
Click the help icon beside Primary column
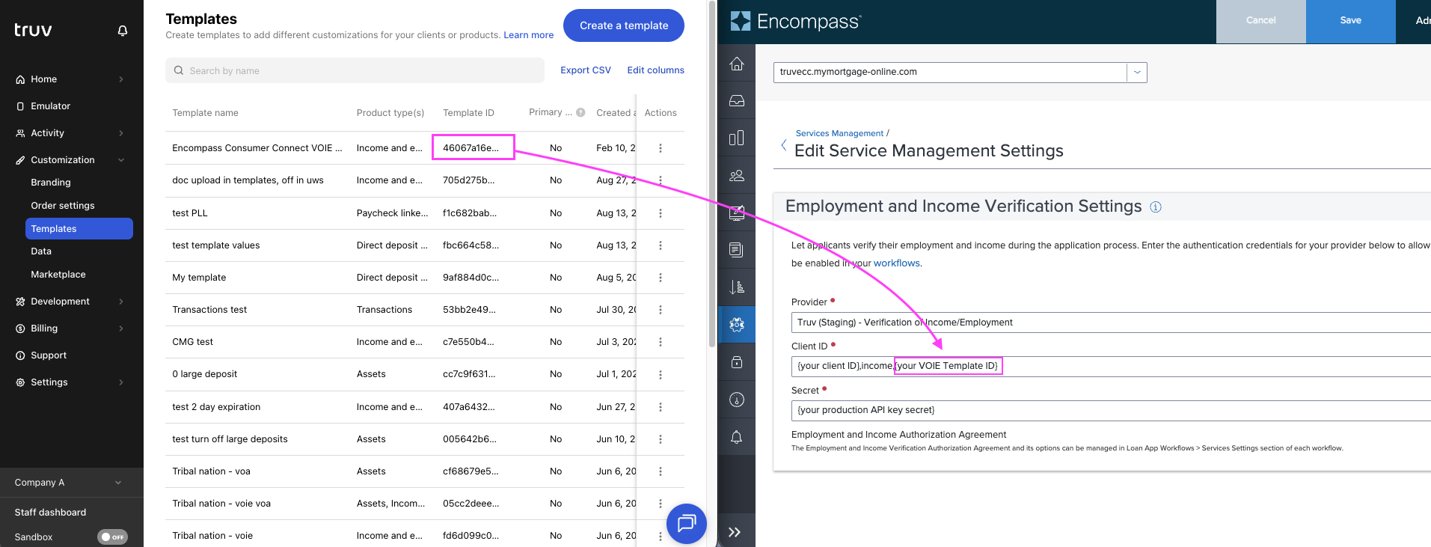tap(580, 112)
